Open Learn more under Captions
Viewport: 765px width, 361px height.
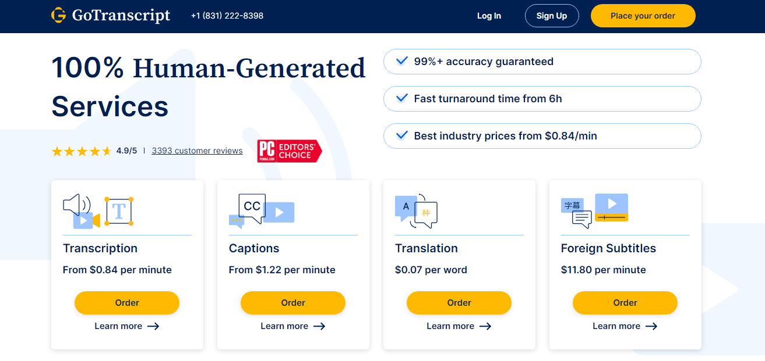pos(285,326)
